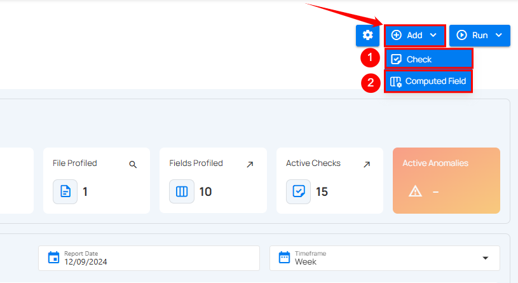518x283 pixels.
Task: Click the settings gear icon button
Action: pos(367,36)
